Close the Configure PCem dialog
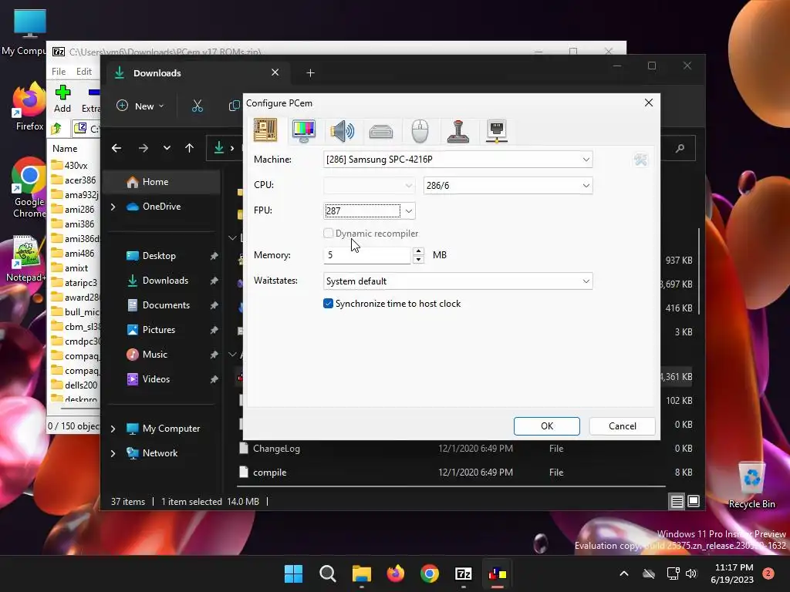 pyautogui.click(x=648, y=103)
